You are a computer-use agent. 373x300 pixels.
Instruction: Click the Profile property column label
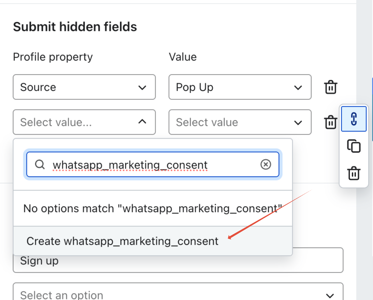(53, 57)
